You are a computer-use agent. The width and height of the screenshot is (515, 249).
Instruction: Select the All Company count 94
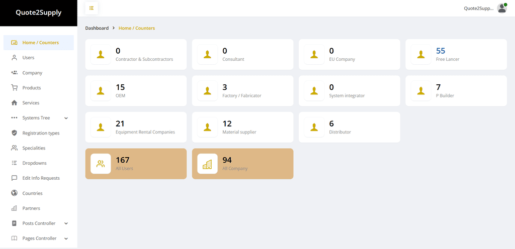coord(227,160)
